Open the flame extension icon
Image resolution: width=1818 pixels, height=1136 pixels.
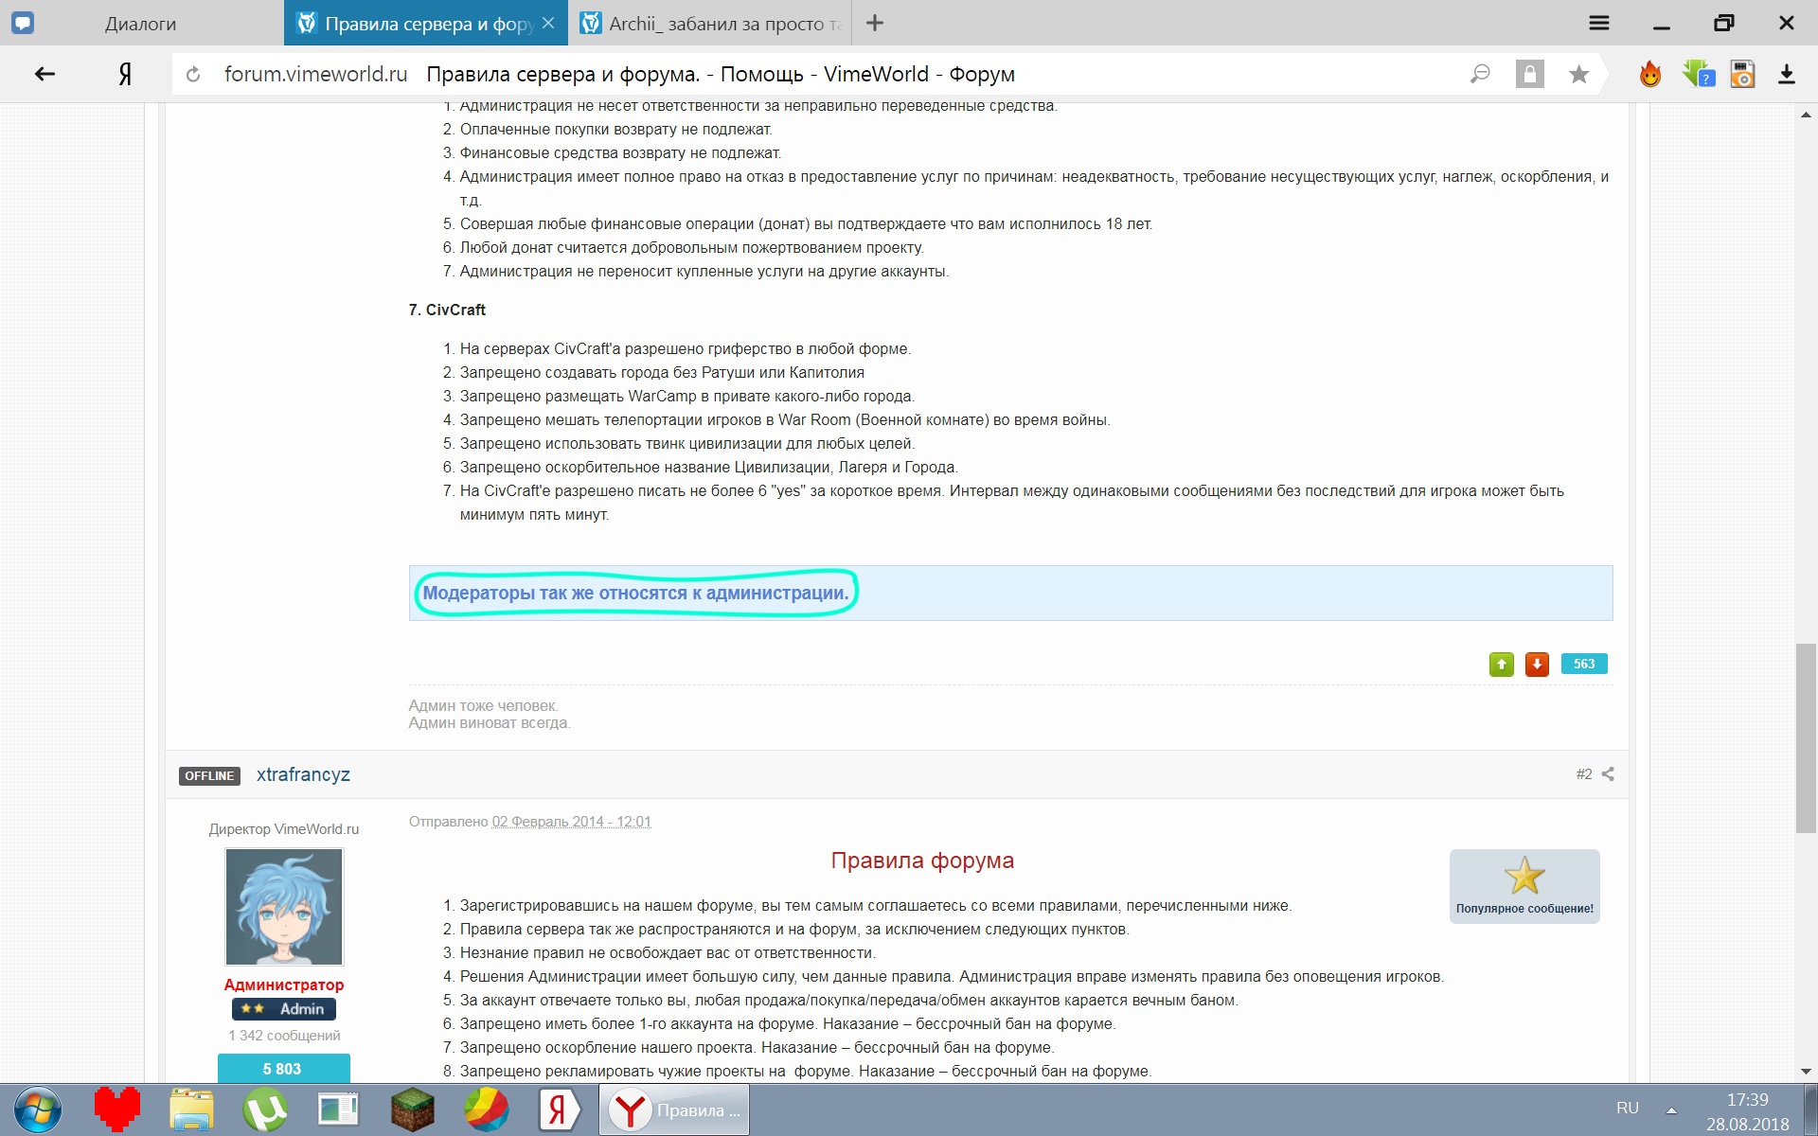click(1650, 74)
